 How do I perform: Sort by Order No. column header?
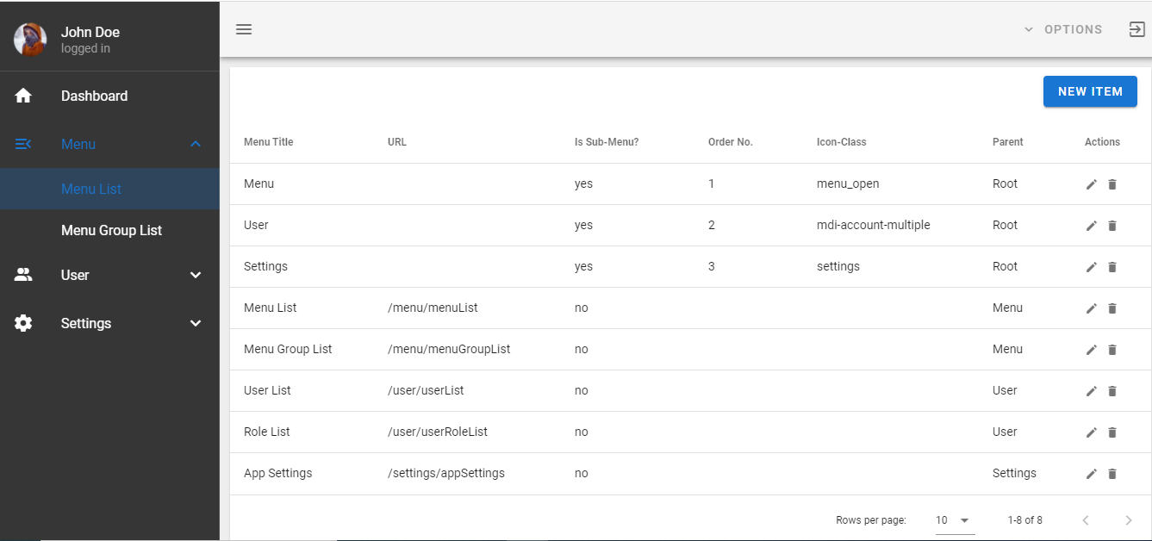pyautogui.click(x=731, y=142)
